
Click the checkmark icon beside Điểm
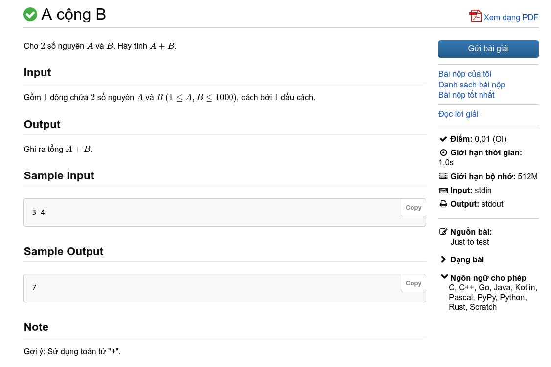(x=443, y=139)
